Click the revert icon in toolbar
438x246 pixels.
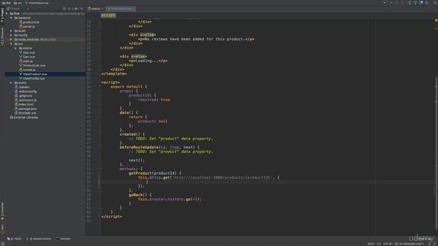[x=427, y=3]
